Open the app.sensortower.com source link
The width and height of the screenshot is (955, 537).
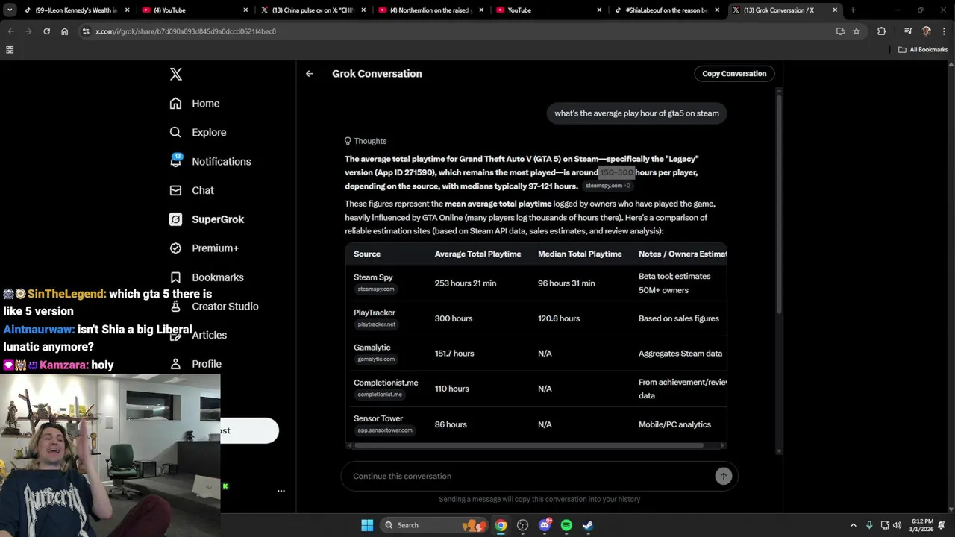click(385, 430)
